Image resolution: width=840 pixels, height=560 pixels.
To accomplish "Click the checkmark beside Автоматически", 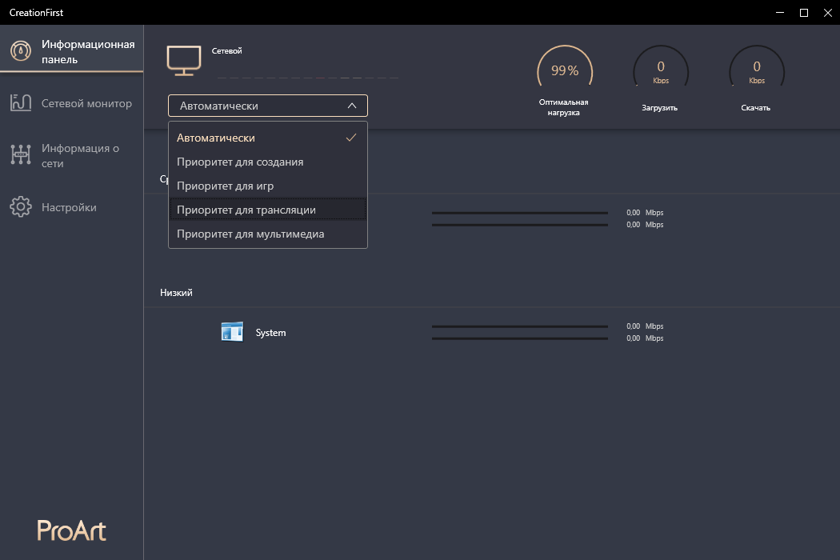I will pyautogui.click(x=351, y=137).
